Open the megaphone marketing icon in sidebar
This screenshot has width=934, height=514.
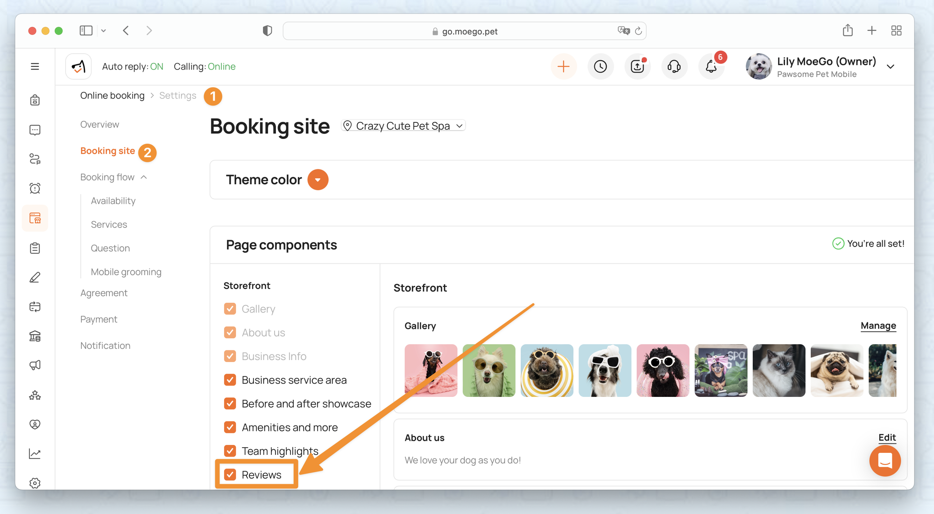click(x=35, y=365)
